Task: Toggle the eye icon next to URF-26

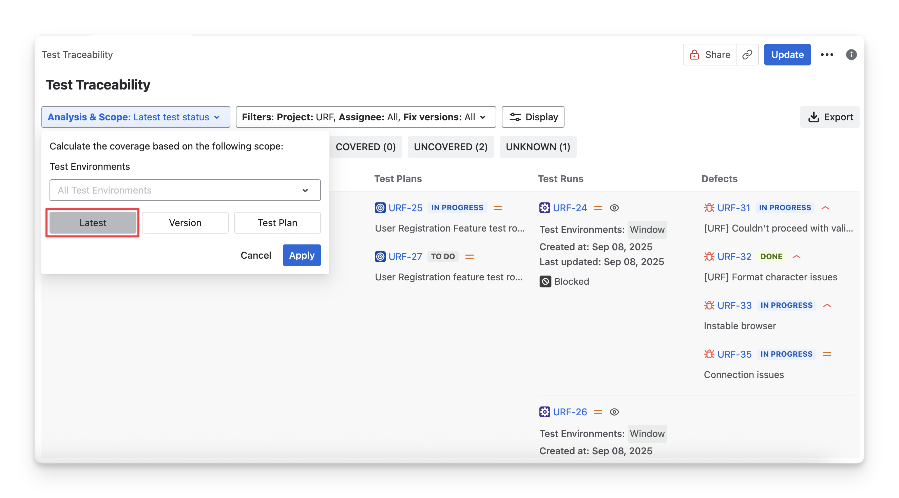Action: click(x=614, y=412)
